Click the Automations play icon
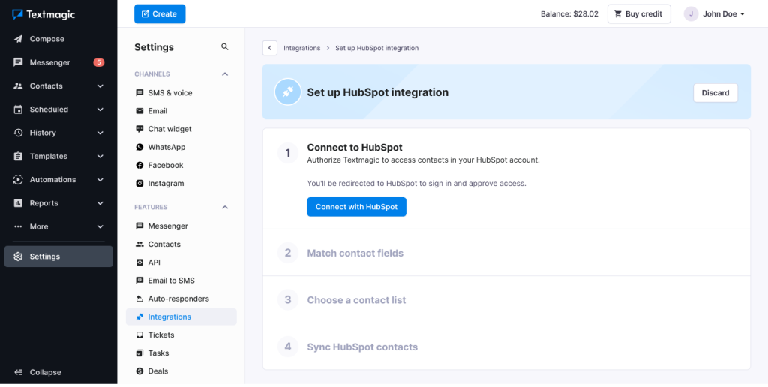 point(18,180)
